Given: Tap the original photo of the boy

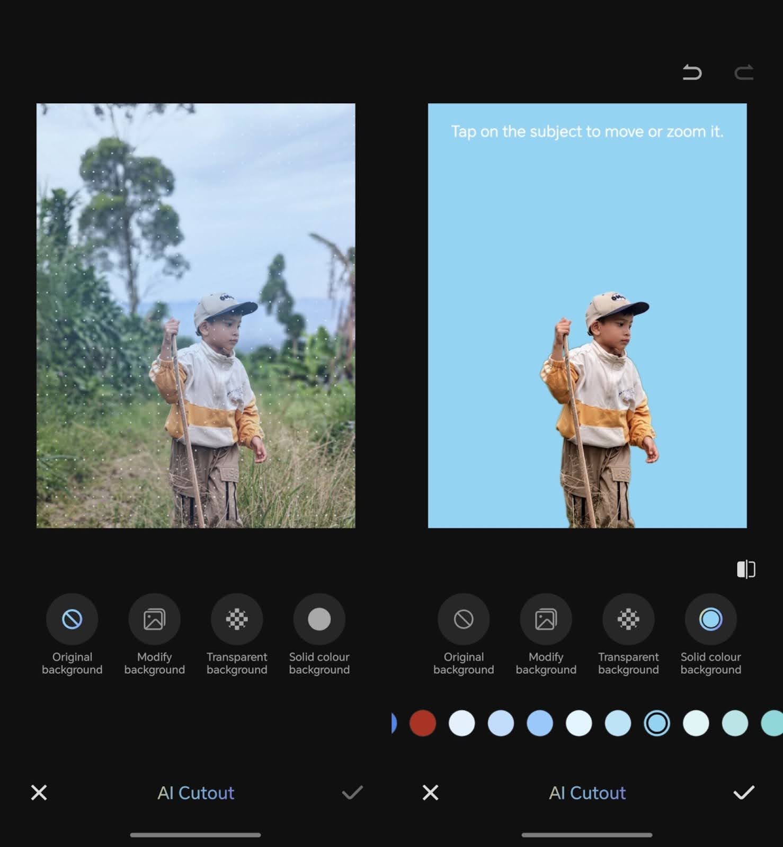Looking at the screenshot, I should pos(195,316).
